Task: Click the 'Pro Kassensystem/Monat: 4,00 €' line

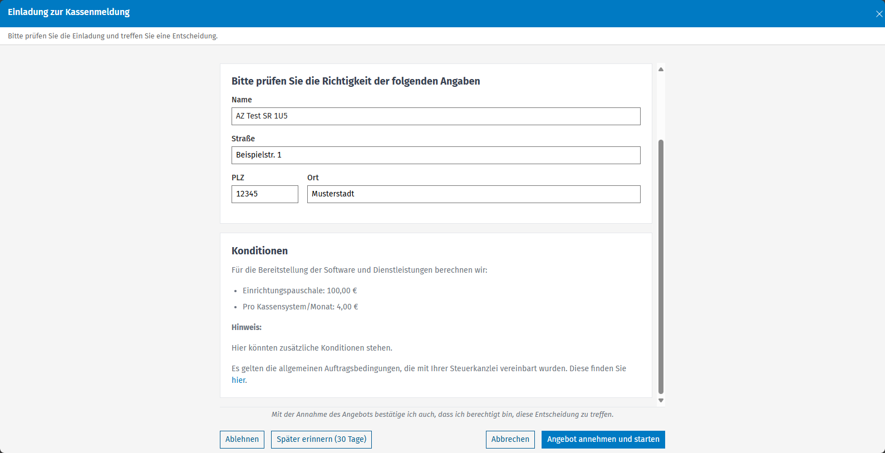Action: [300, 307]
